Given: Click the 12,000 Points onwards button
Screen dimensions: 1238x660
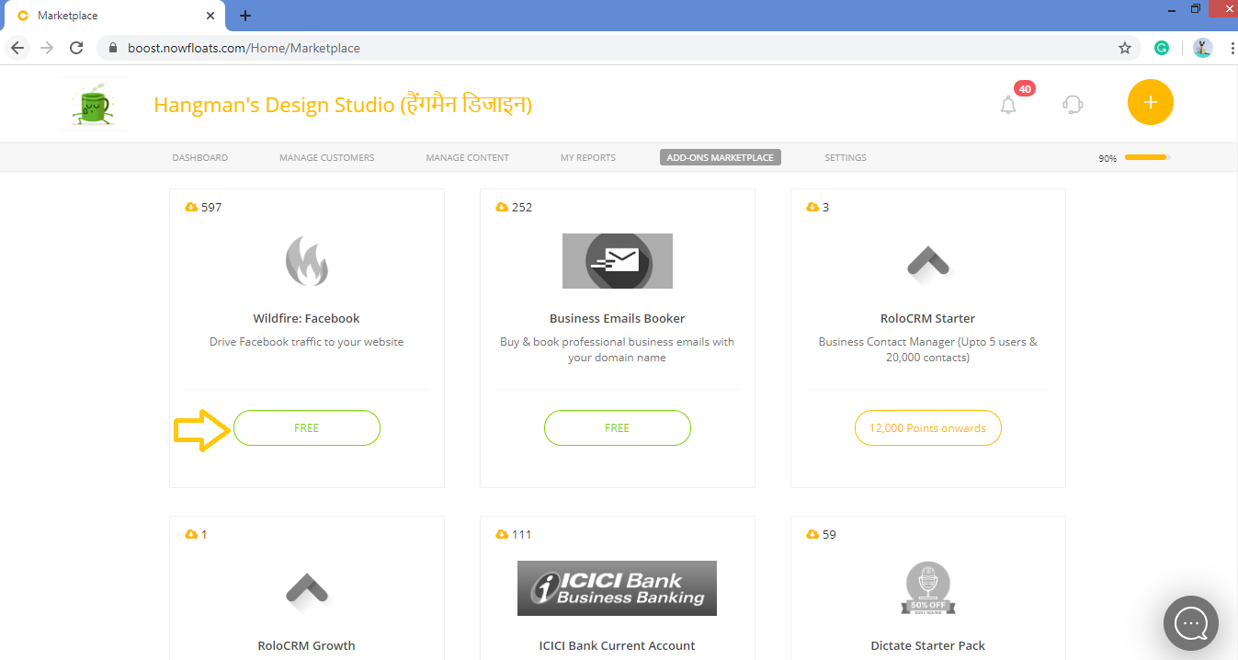Looking at the screenshot, I should tap(928, 428).
